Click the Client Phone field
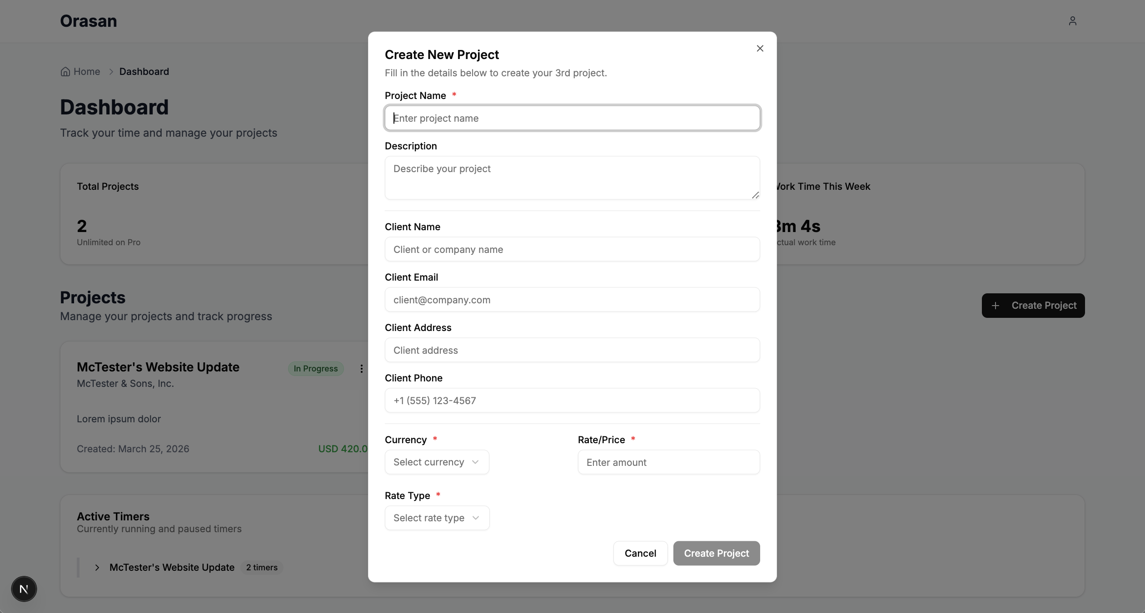 point(572,400)
